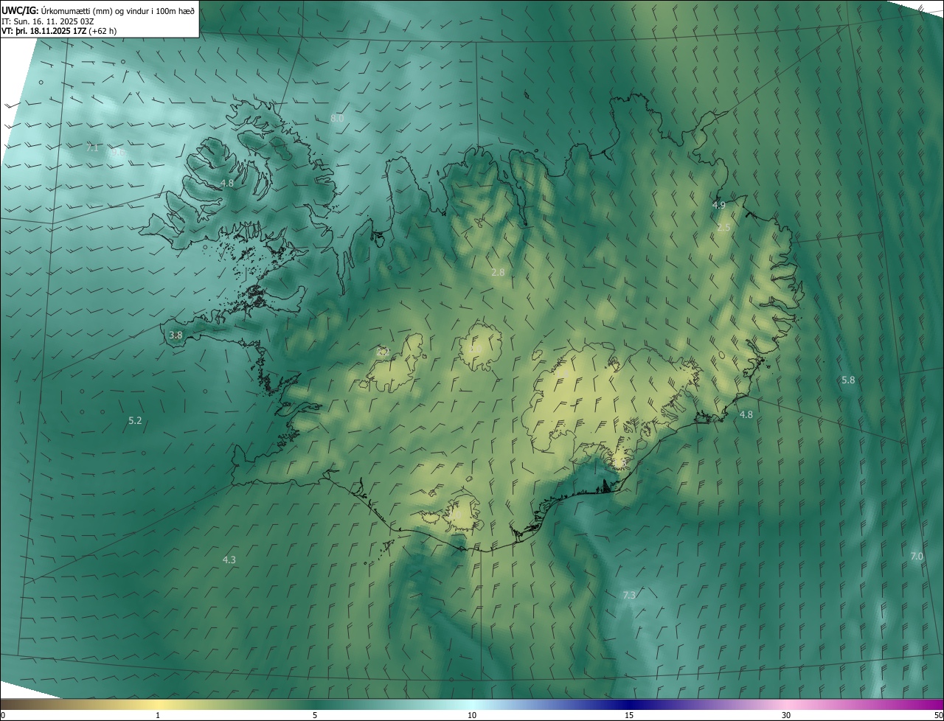Click the 15 tick label on the color scale
The width and height of the screenshot is (944, 721).
coord(629,715)
